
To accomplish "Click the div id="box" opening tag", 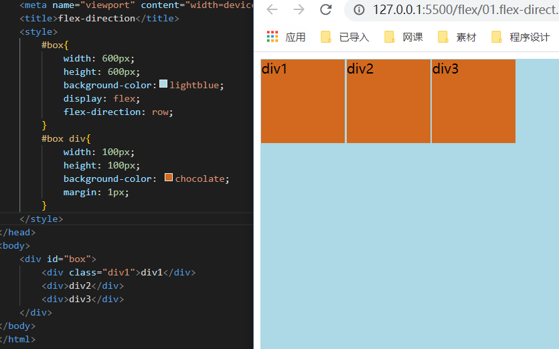I will (58, 259).
